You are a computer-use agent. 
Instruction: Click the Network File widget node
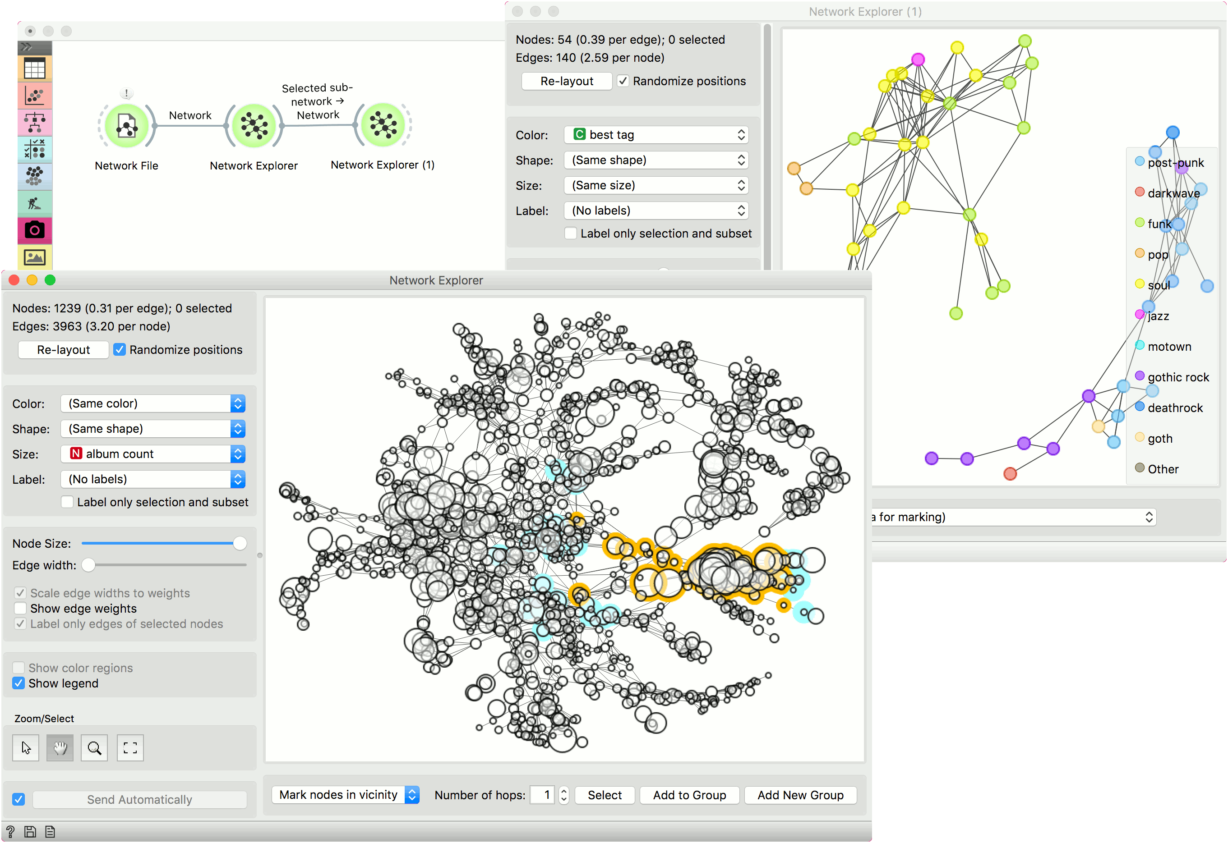(127, 126)
